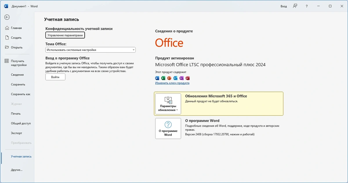Click the Управление параметрами button
This screenshot has height=183, width=348.
(x=65, y=35)
